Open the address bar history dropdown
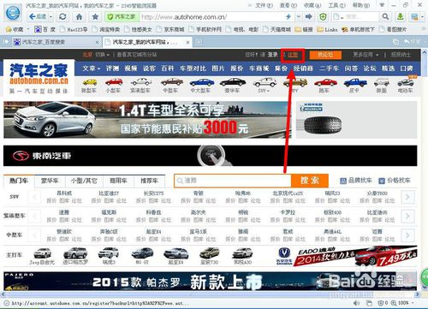428x309 pixels. click(x=298, y=17)
